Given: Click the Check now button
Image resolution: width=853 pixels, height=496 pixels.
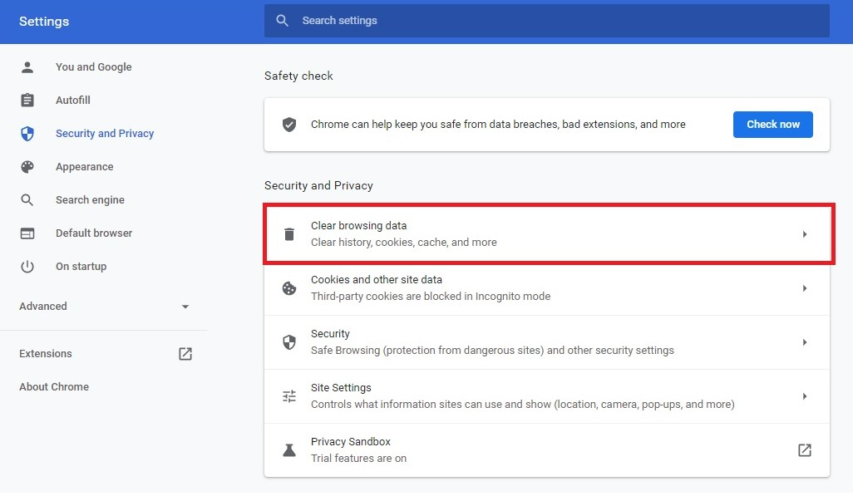Looking at the screenshot, I should [772, 125].
